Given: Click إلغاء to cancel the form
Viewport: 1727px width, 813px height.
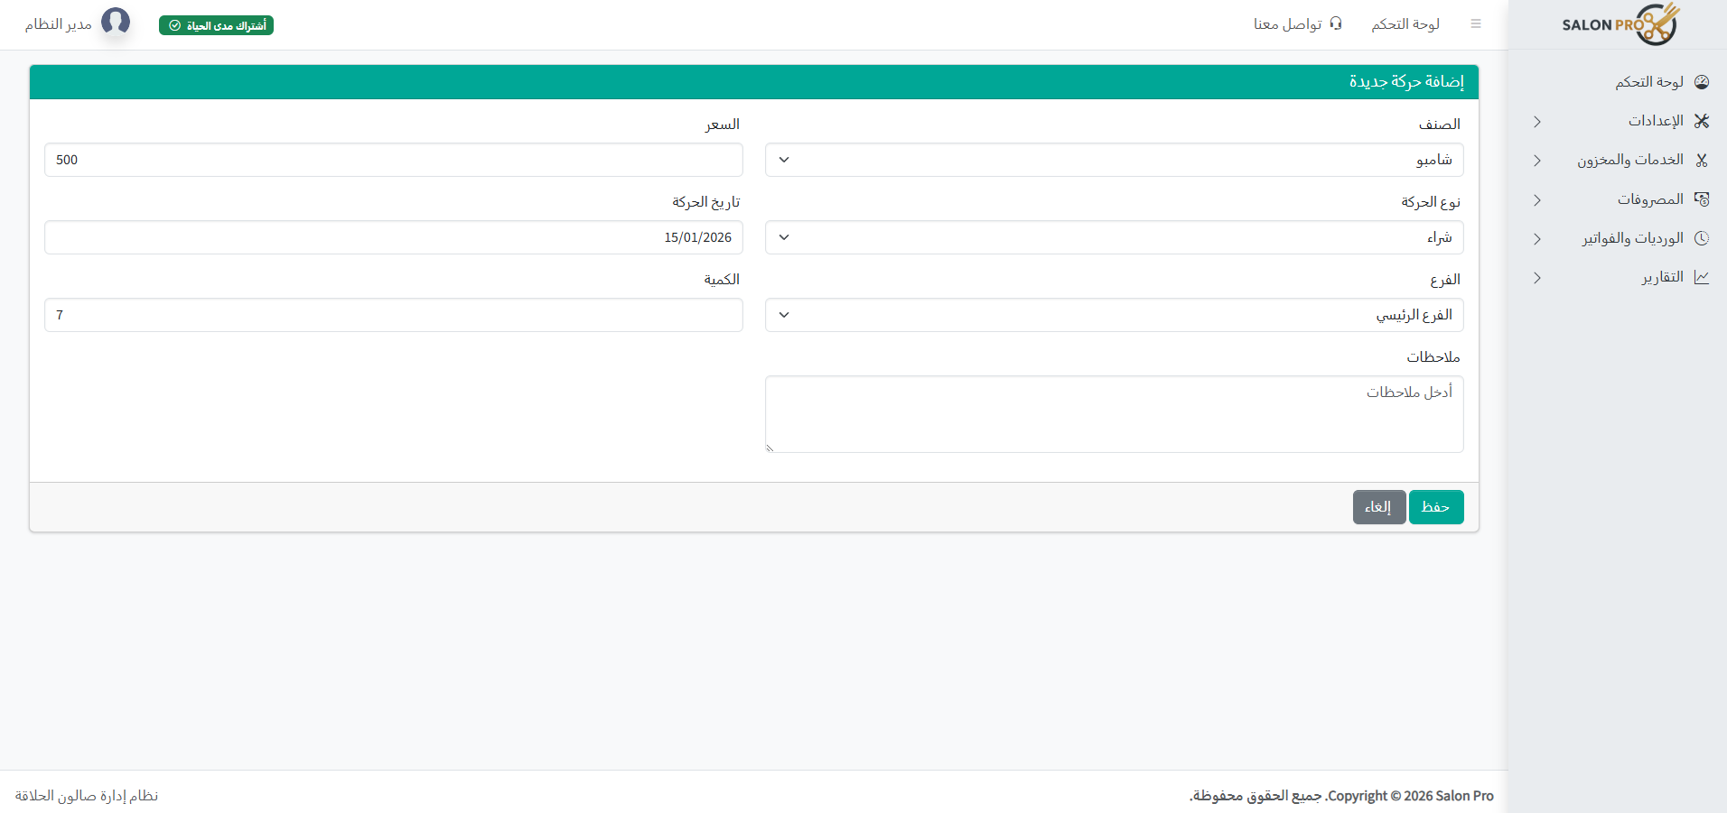Looking at the screenshot, I should coord(1378,506).
